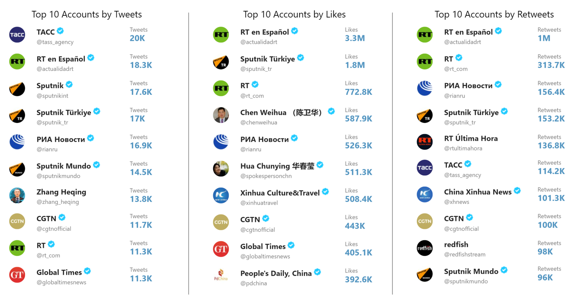Click the verified badge next to TACC in the Tweets list
Image resolution: width=577 pixels, height=301 pixels.
click(60, 31)
